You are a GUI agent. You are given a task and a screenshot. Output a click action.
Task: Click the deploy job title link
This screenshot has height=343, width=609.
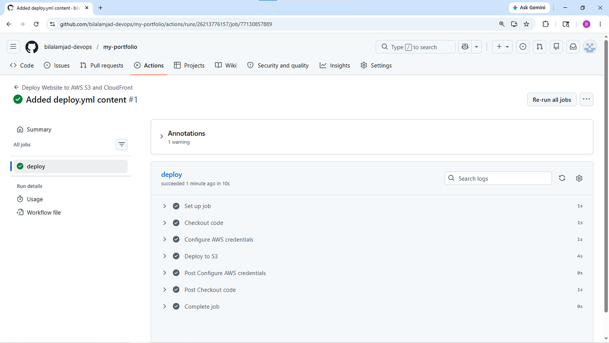(x=171, y=174)
